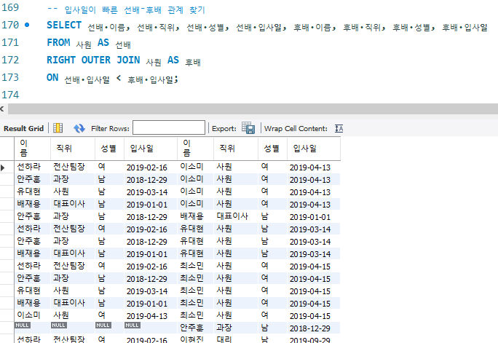Click the AS 선배 alias on line 171
498x343 pixels.
click(114, 42)
